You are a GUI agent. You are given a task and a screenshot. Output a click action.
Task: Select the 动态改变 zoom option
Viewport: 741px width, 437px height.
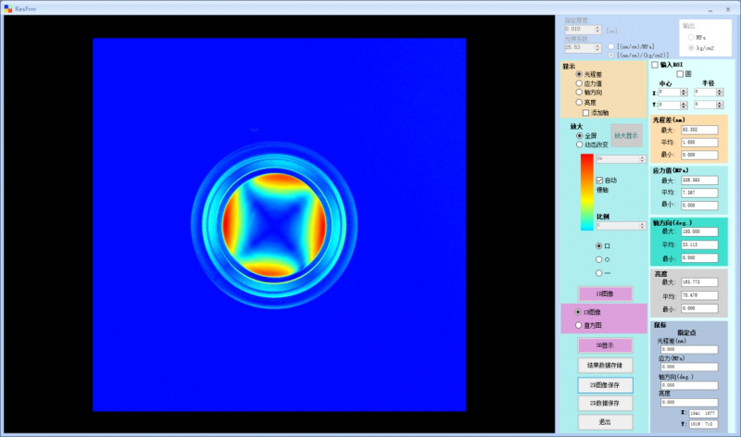580,144
